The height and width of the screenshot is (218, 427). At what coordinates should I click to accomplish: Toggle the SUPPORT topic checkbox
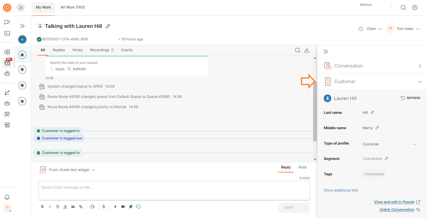[x=69, y=69]
